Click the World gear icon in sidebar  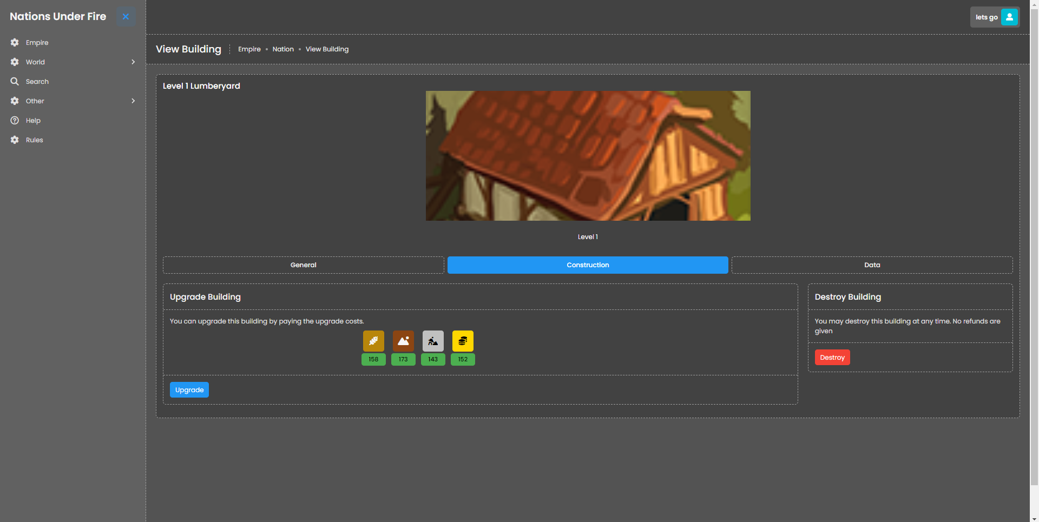tap(15, 62)
